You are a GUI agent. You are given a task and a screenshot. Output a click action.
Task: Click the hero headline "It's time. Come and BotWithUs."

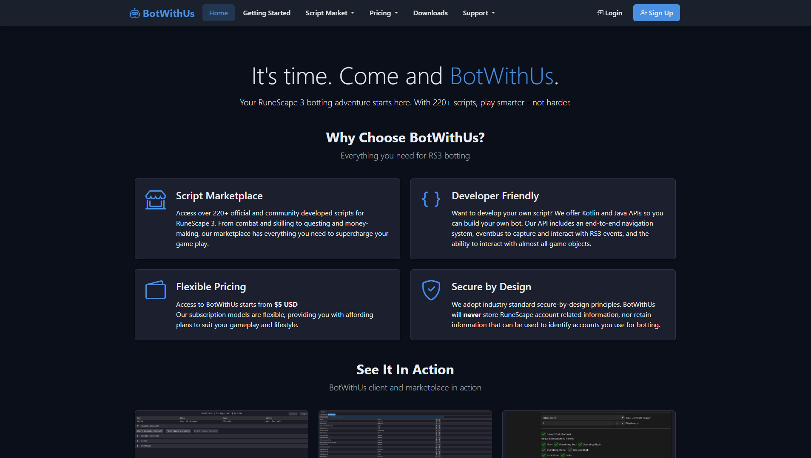click(x=405, y=76)
